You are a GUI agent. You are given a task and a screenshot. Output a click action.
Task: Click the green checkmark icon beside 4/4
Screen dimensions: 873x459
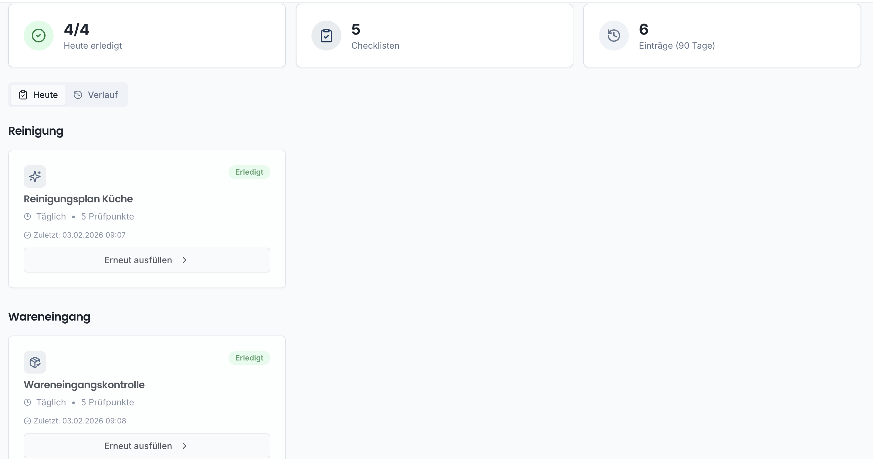click(x=38, y=36)
